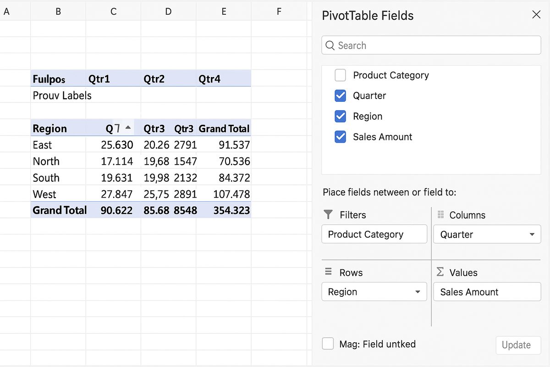Select column header D

pos(168,11)
